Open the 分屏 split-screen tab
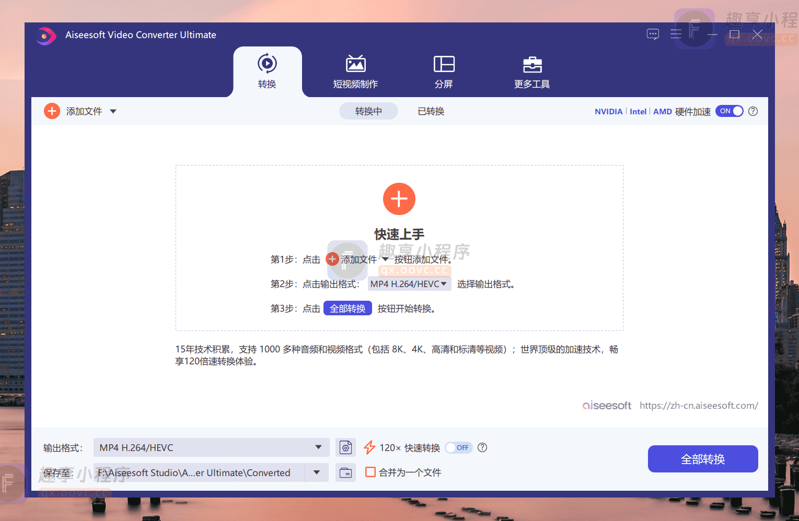This screenshot has width=799, height=521. [444, 72]
